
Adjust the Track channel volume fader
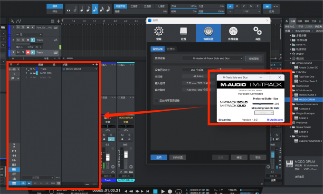point(107,156)
